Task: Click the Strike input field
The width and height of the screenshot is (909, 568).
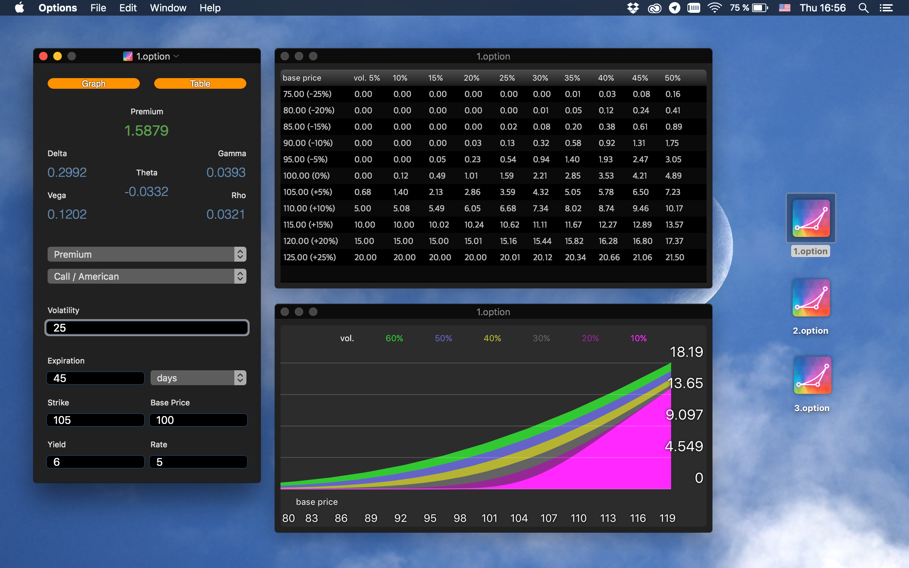Action: [x=96, y=420]
